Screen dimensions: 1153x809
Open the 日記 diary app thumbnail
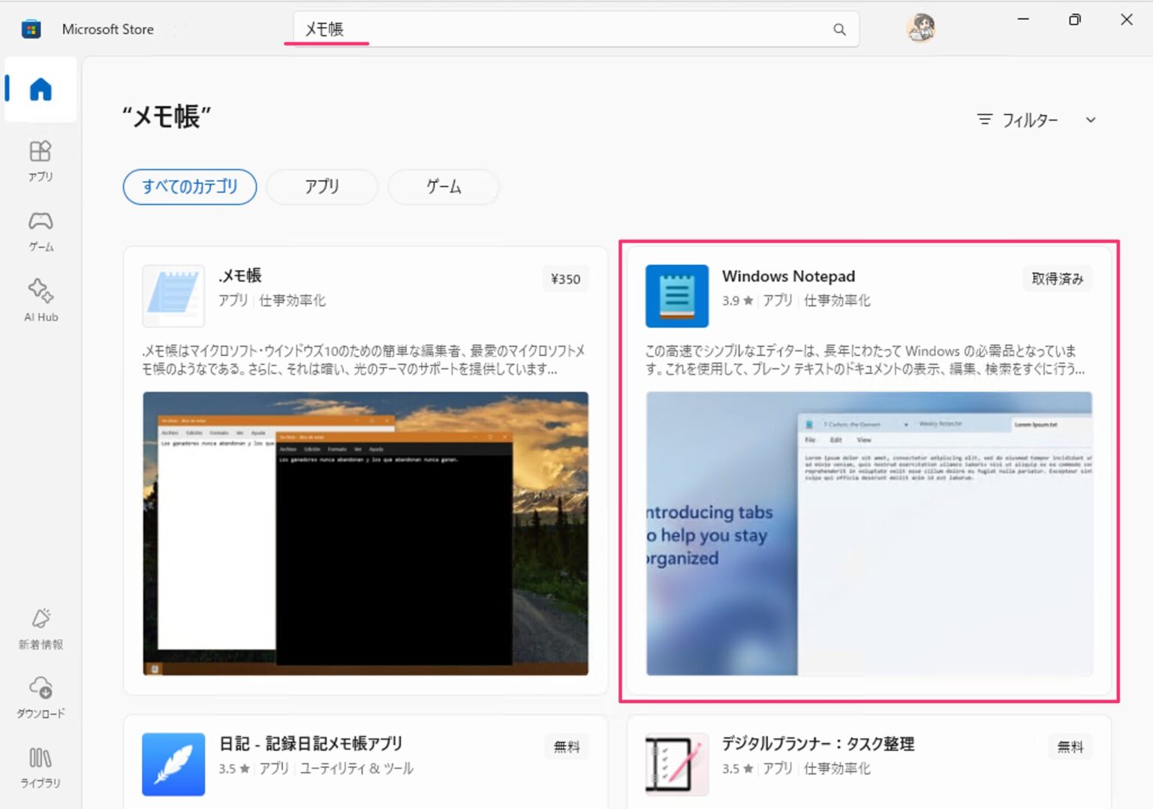point(173,764)
